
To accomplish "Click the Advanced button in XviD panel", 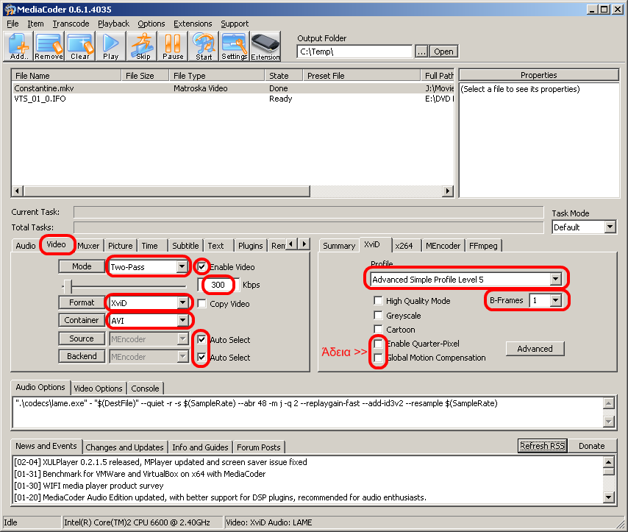I will (535, 349).
